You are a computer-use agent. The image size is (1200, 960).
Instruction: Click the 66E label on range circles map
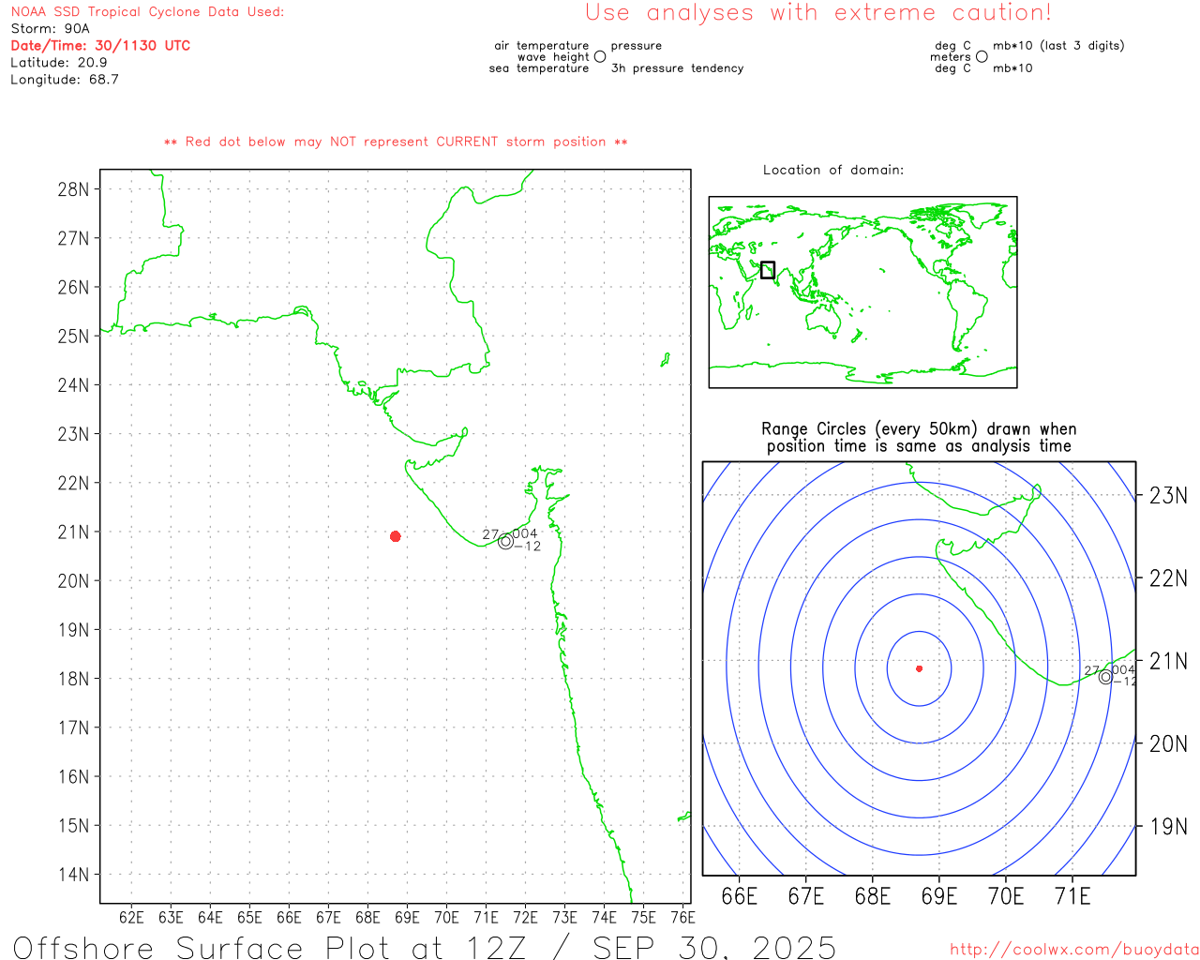740,896
